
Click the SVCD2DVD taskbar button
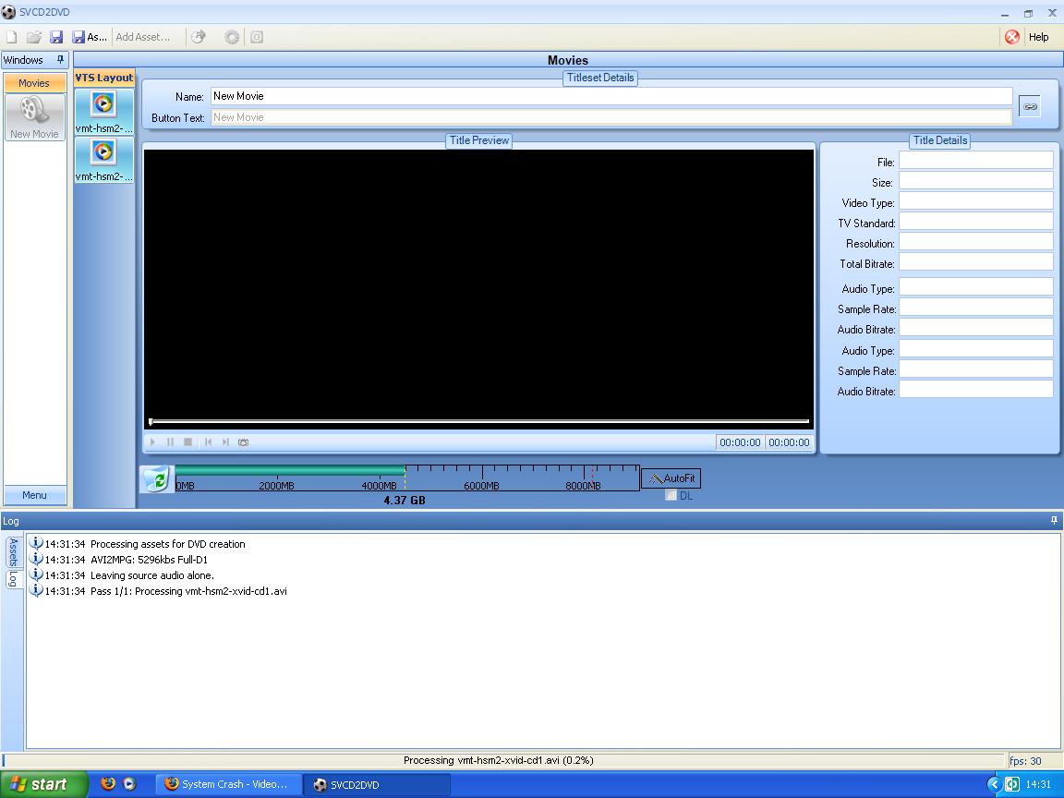(376, 784)
